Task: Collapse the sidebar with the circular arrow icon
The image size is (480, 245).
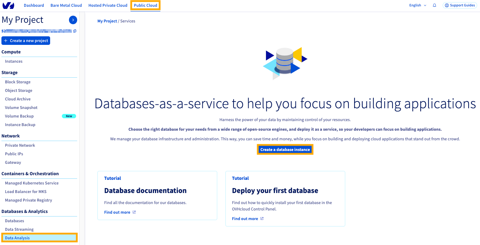Action: click(73, 20)
